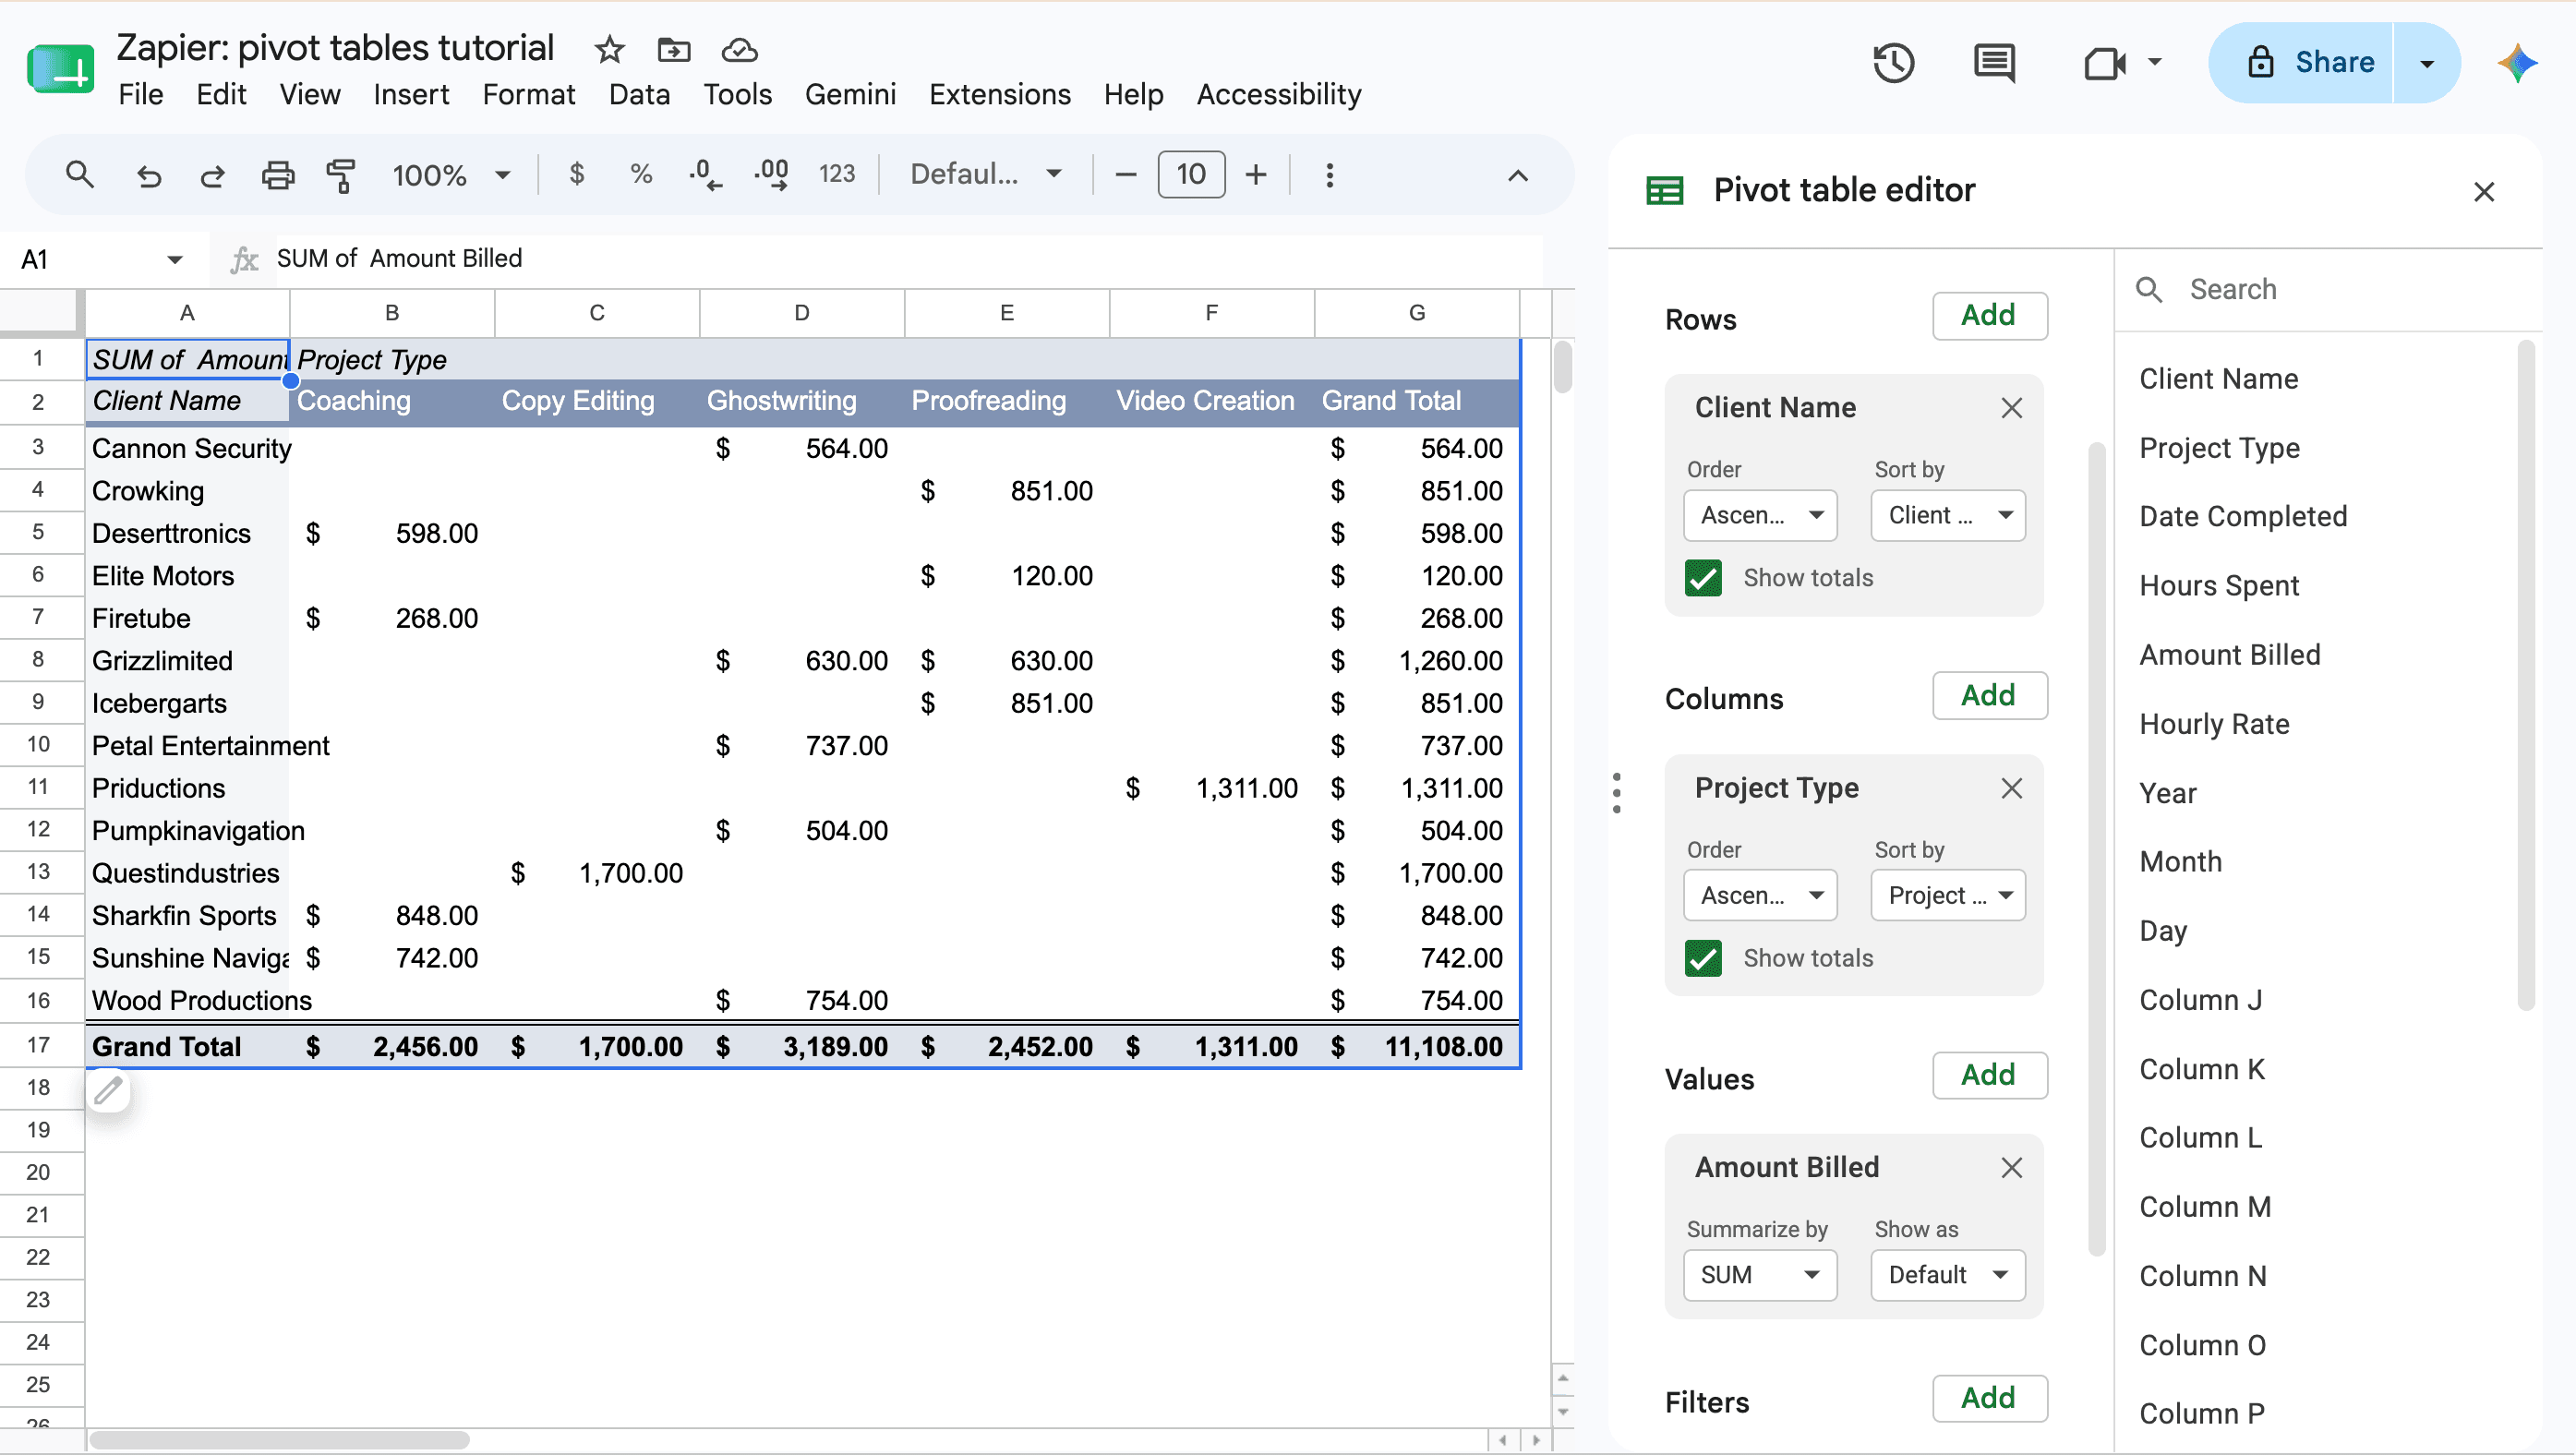Open the comments icon
The width and height of the screenshot is (2576, 1455).
coord(1994,63)
